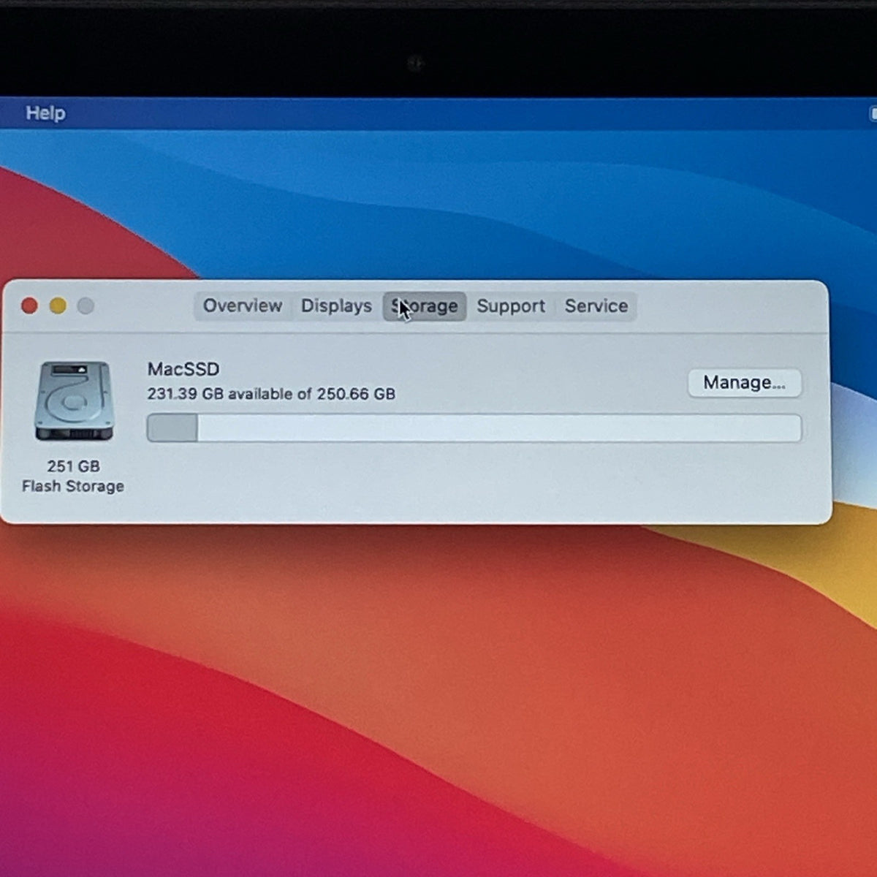Switch to the Overview tab

tap(243, 306)
